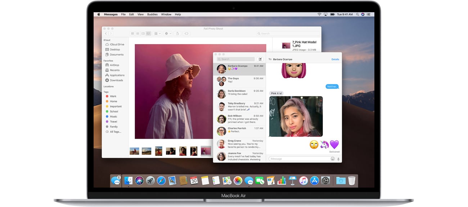Open the Apple menu
Image resolution: width=468 pixels, height=207 pixels.
click(98, 14)
